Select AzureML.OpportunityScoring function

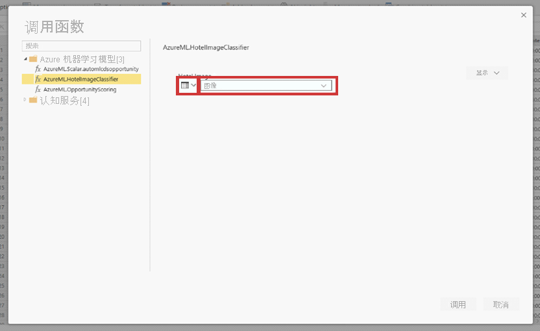[x=80, y=90]
